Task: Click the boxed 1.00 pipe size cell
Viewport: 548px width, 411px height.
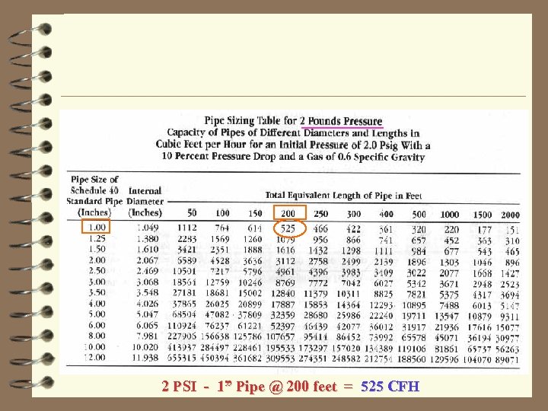Action: point(96,227)
